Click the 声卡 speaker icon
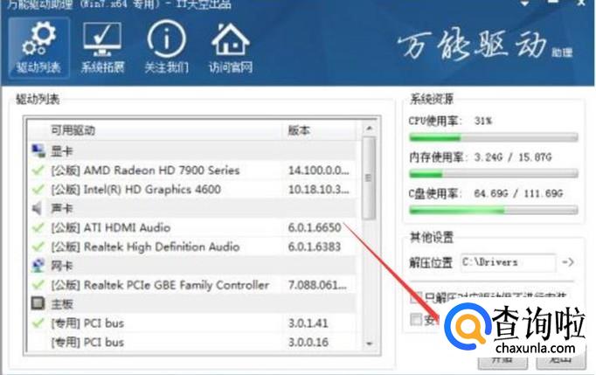This screenshot has height=375, width=596. pyautogui.click(x=38, y=208)
